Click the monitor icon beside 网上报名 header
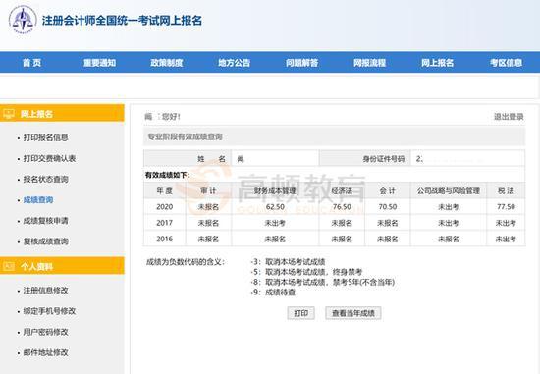 click(x=9, y=113)
